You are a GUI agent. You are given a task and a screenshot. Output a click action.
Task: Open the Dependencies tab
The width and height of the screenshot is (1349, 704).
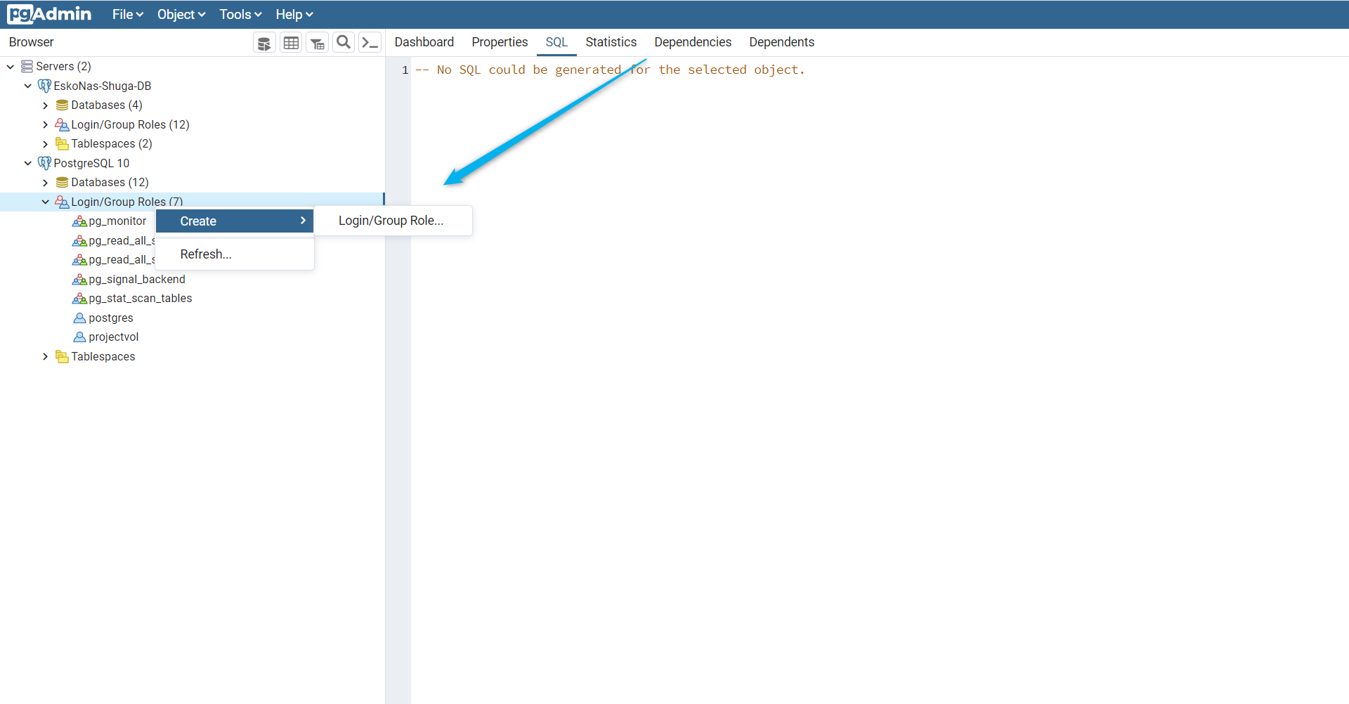[x=693, y=42]
